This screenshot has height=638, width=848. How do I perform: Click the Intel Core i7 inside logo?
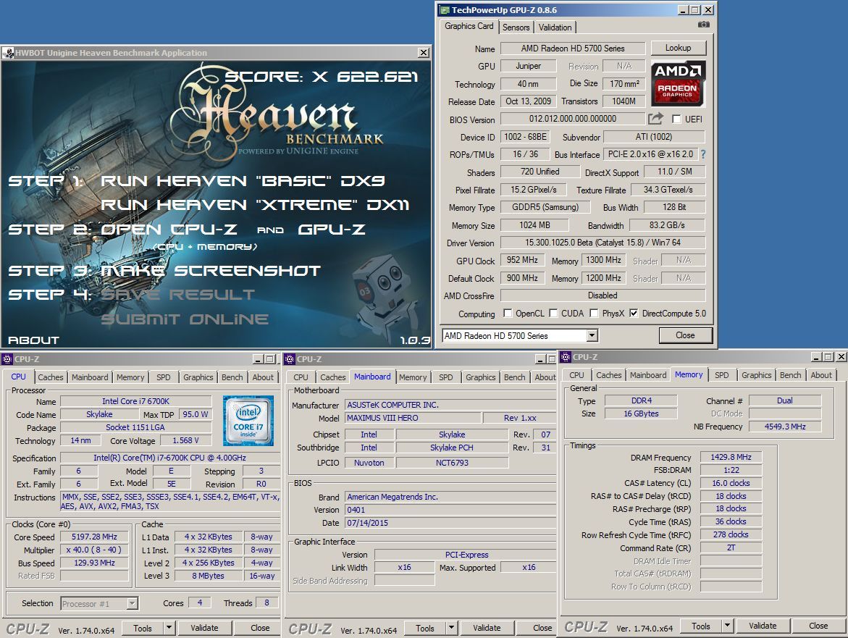[248, 421]
